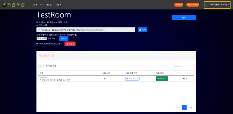Copy the link with 복사 button

tap(143, 30)
